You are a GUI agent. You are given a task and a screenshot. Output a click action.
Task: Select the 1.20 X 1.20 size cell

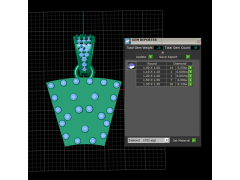click(151, 76)
